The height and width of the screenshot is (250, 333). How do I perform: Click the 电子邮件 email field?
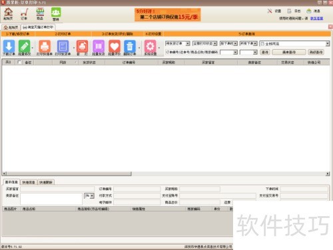(x=137, y=202)
